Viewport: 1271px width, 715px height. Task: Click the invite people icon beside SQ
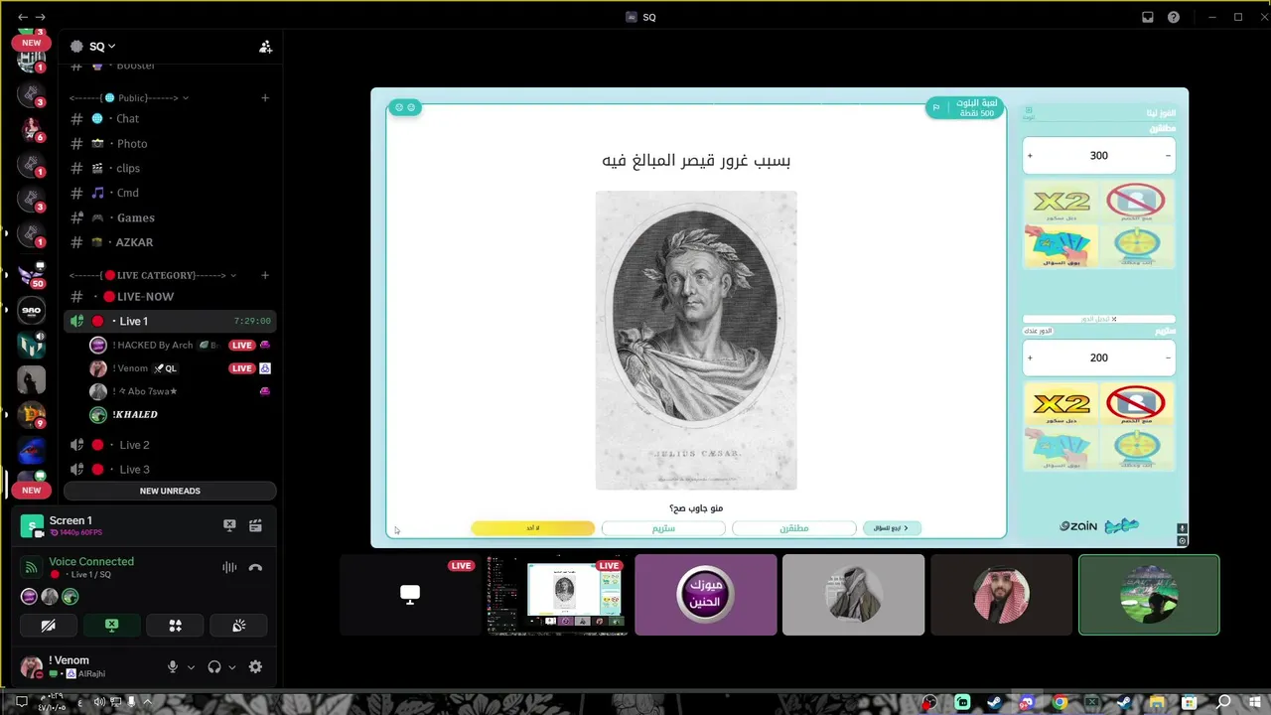[x=265, y=47]
